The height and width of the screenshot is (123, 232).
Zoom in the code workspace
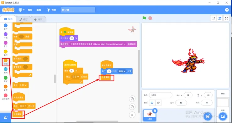pyautogui.click(x=132, y=99)
